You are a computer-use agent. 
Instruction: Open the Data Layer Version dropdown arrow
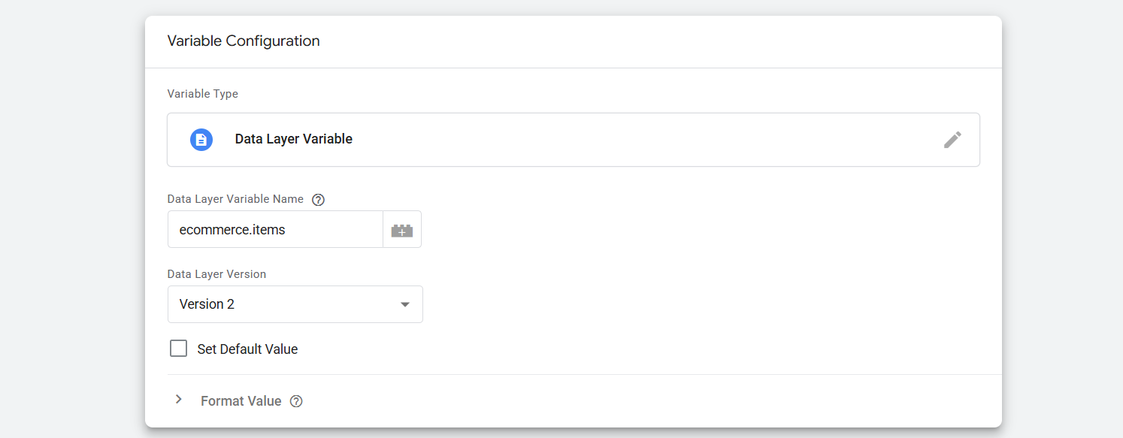[405, 304]
